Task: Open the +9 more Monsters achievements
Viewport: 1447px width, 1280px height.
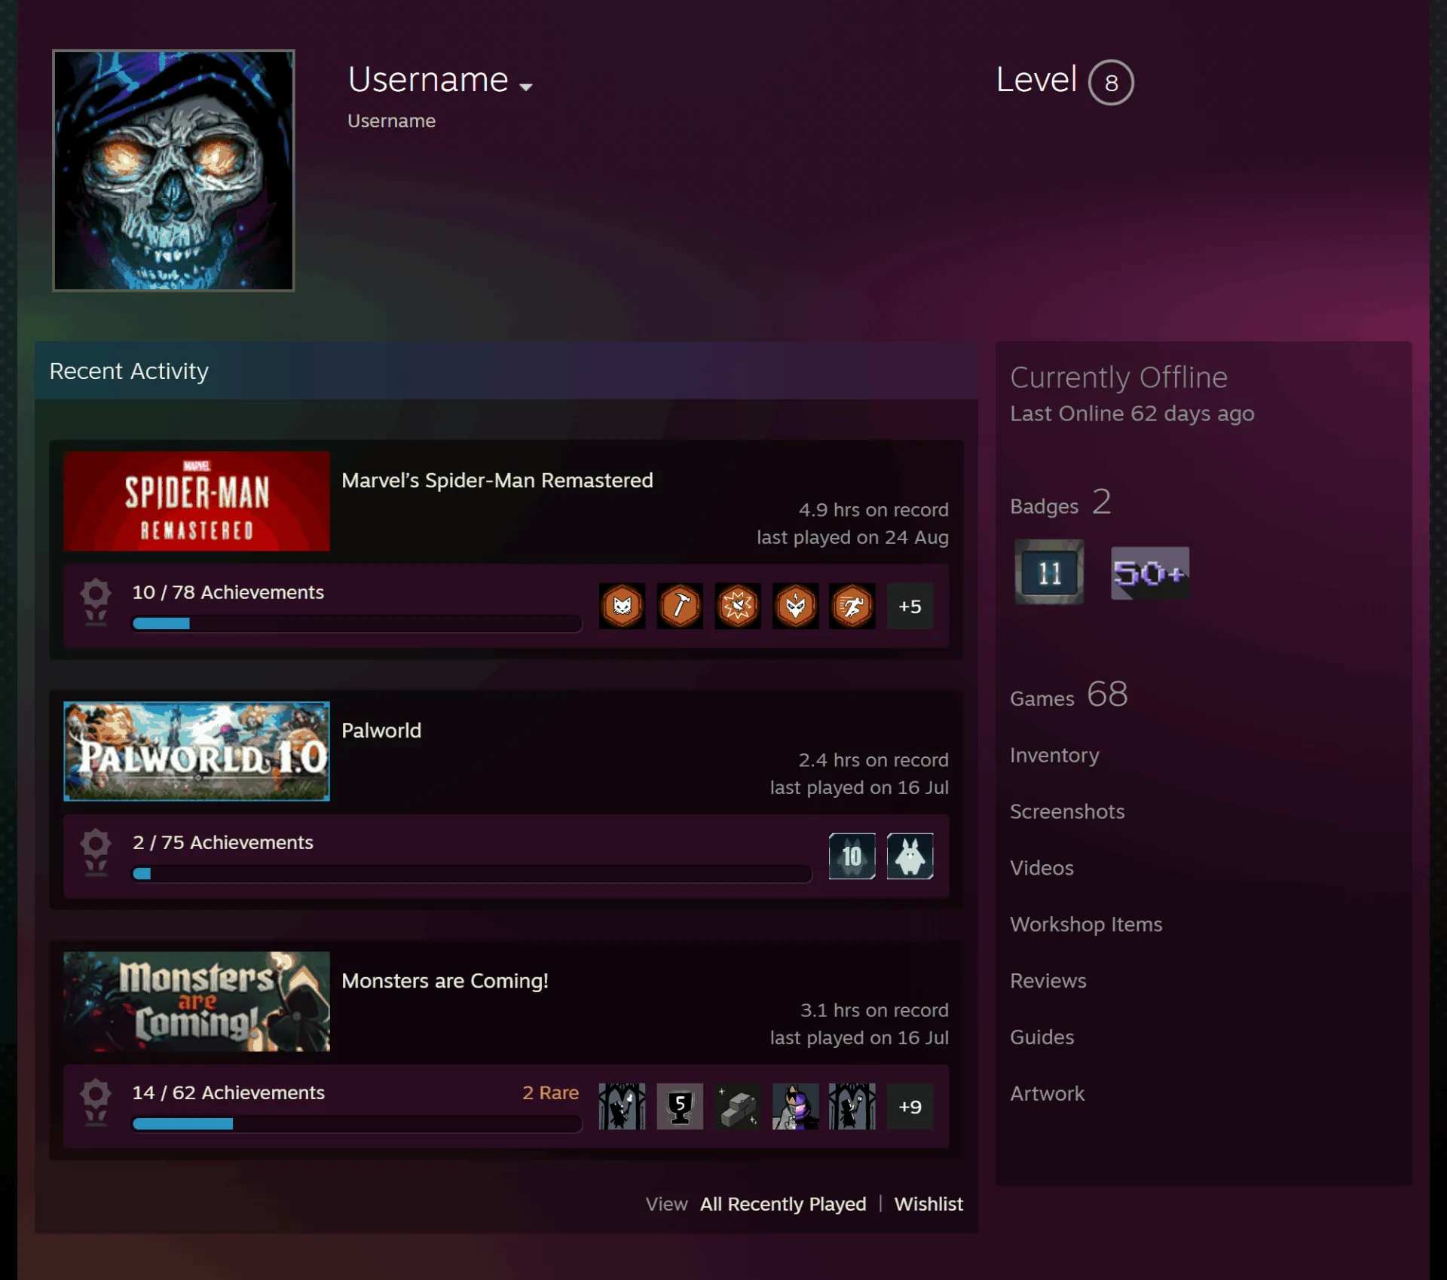Action: [x=910, y=1106]
